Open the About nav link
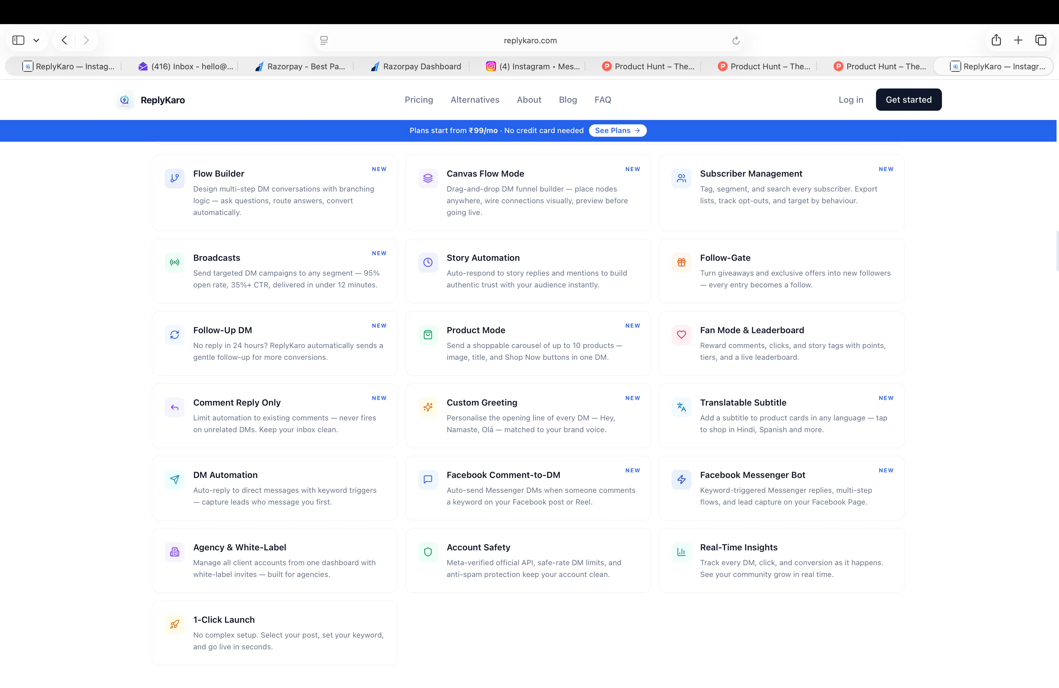 [529, 100]
